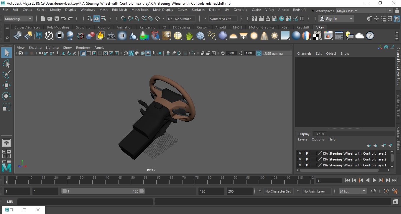Click the time range slider bar

point(103,191)
